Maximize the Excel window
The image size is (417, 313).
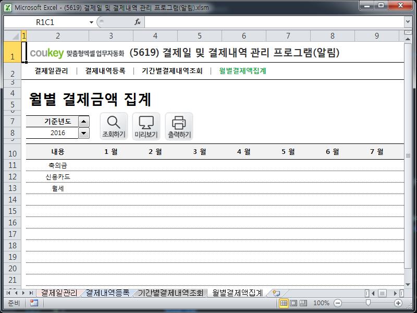pyautogui.click(x=381, y=5)
